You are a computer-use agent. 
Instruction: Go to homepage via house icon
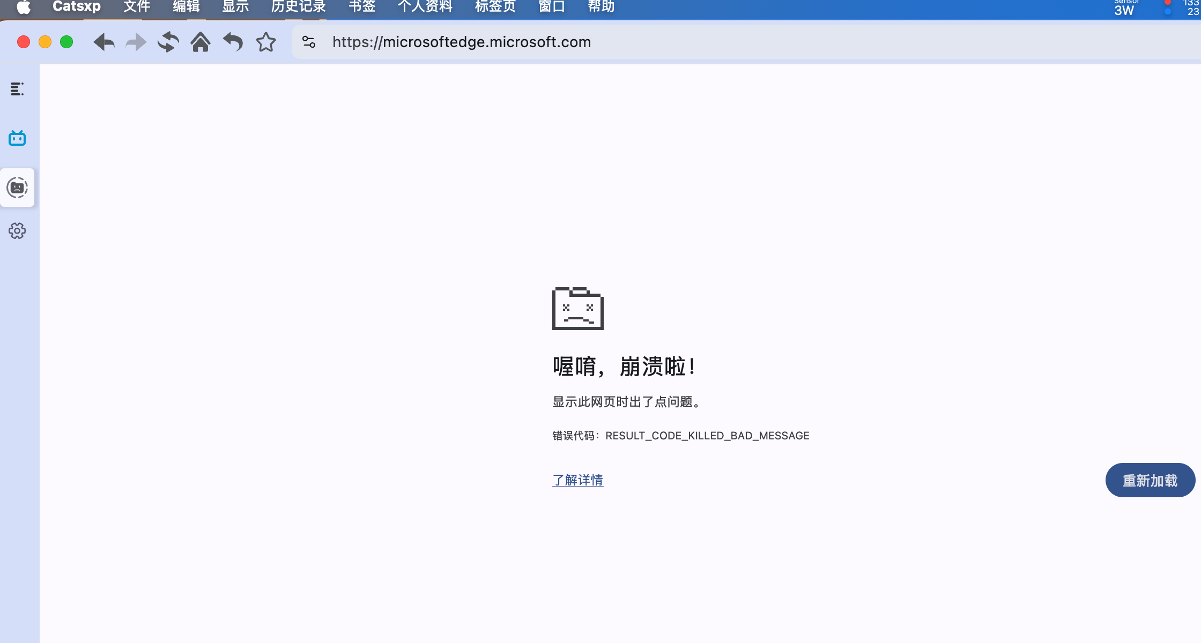(201, 42)
